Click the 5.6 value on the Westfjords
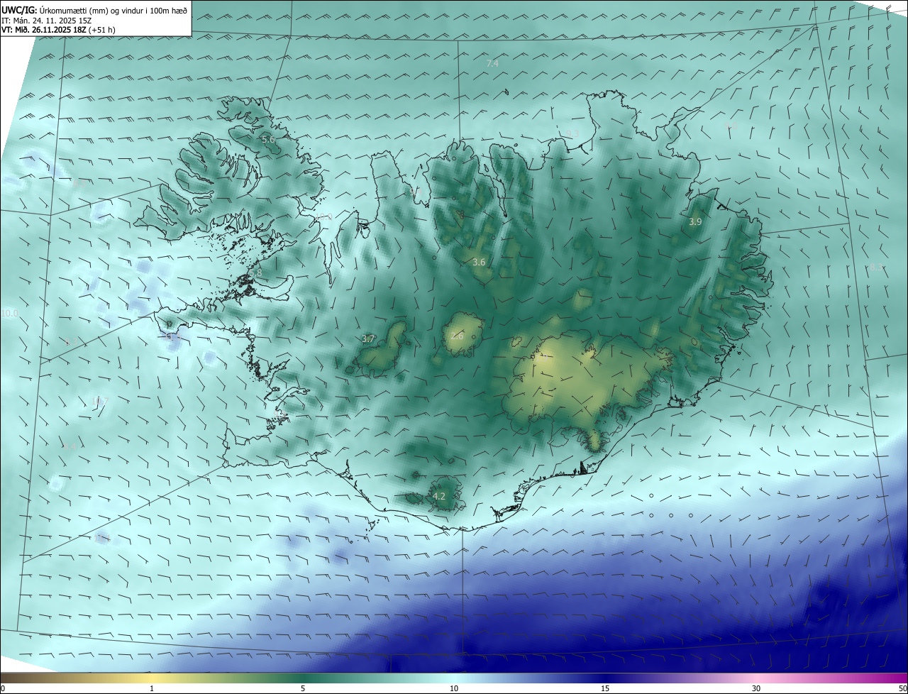908x694 pixels. (268, 140)
